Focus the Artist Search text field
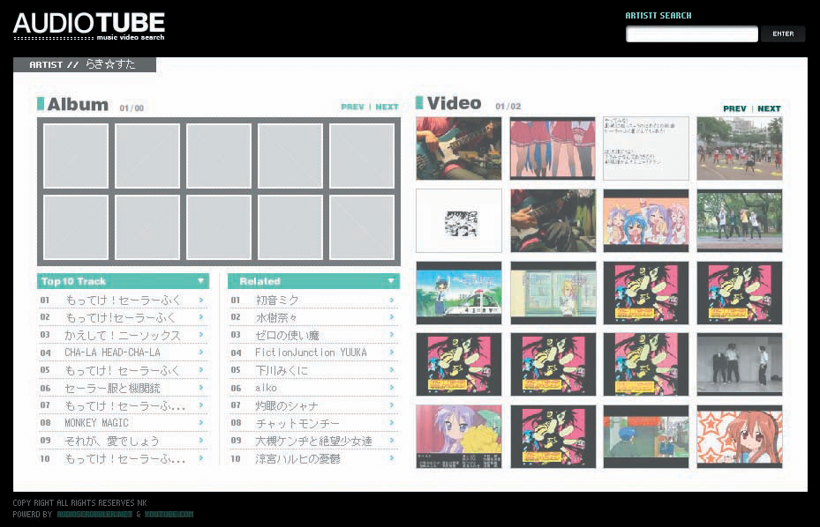 (x=692, y=34)
